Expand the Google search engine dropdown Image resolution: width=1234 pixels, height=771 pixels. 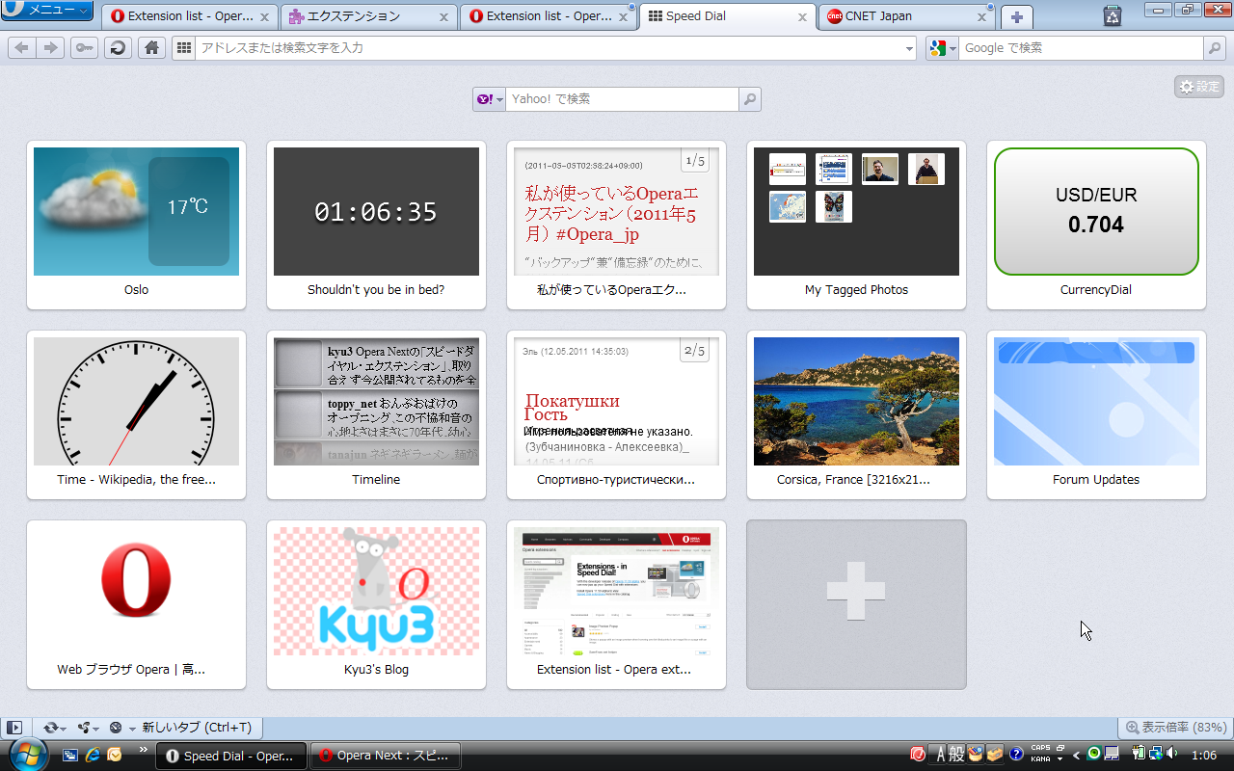click(x=942, y=47)
